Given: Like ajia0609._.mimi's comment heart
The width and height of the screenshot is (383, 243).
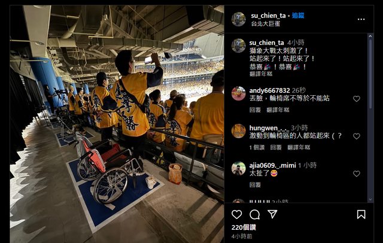Looking at the screenshot, I should (x=357, y=174).
